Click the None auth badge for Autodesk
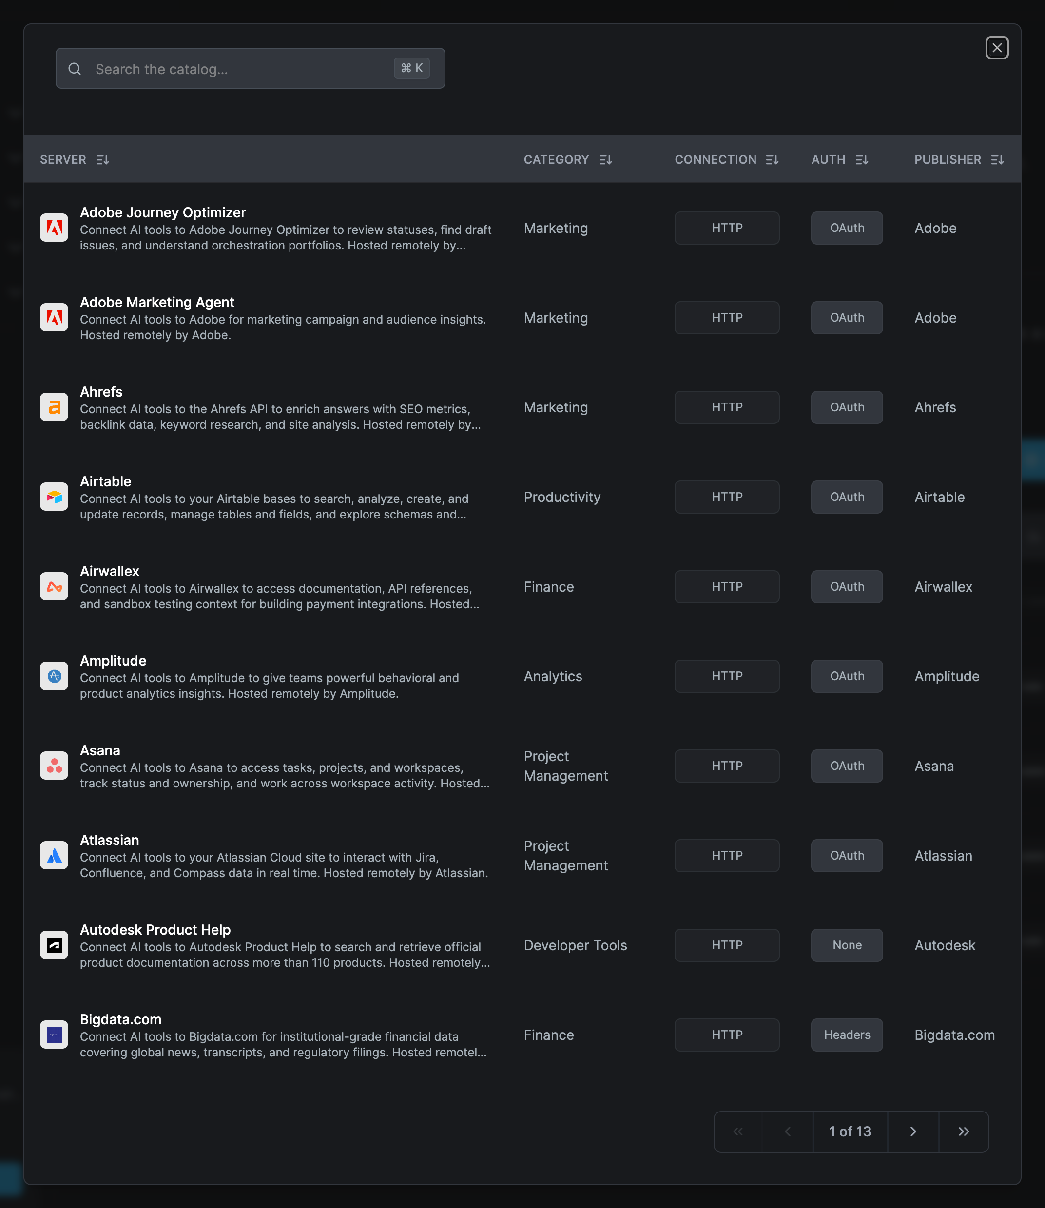1045x1208 pixels. click(847, 945)
